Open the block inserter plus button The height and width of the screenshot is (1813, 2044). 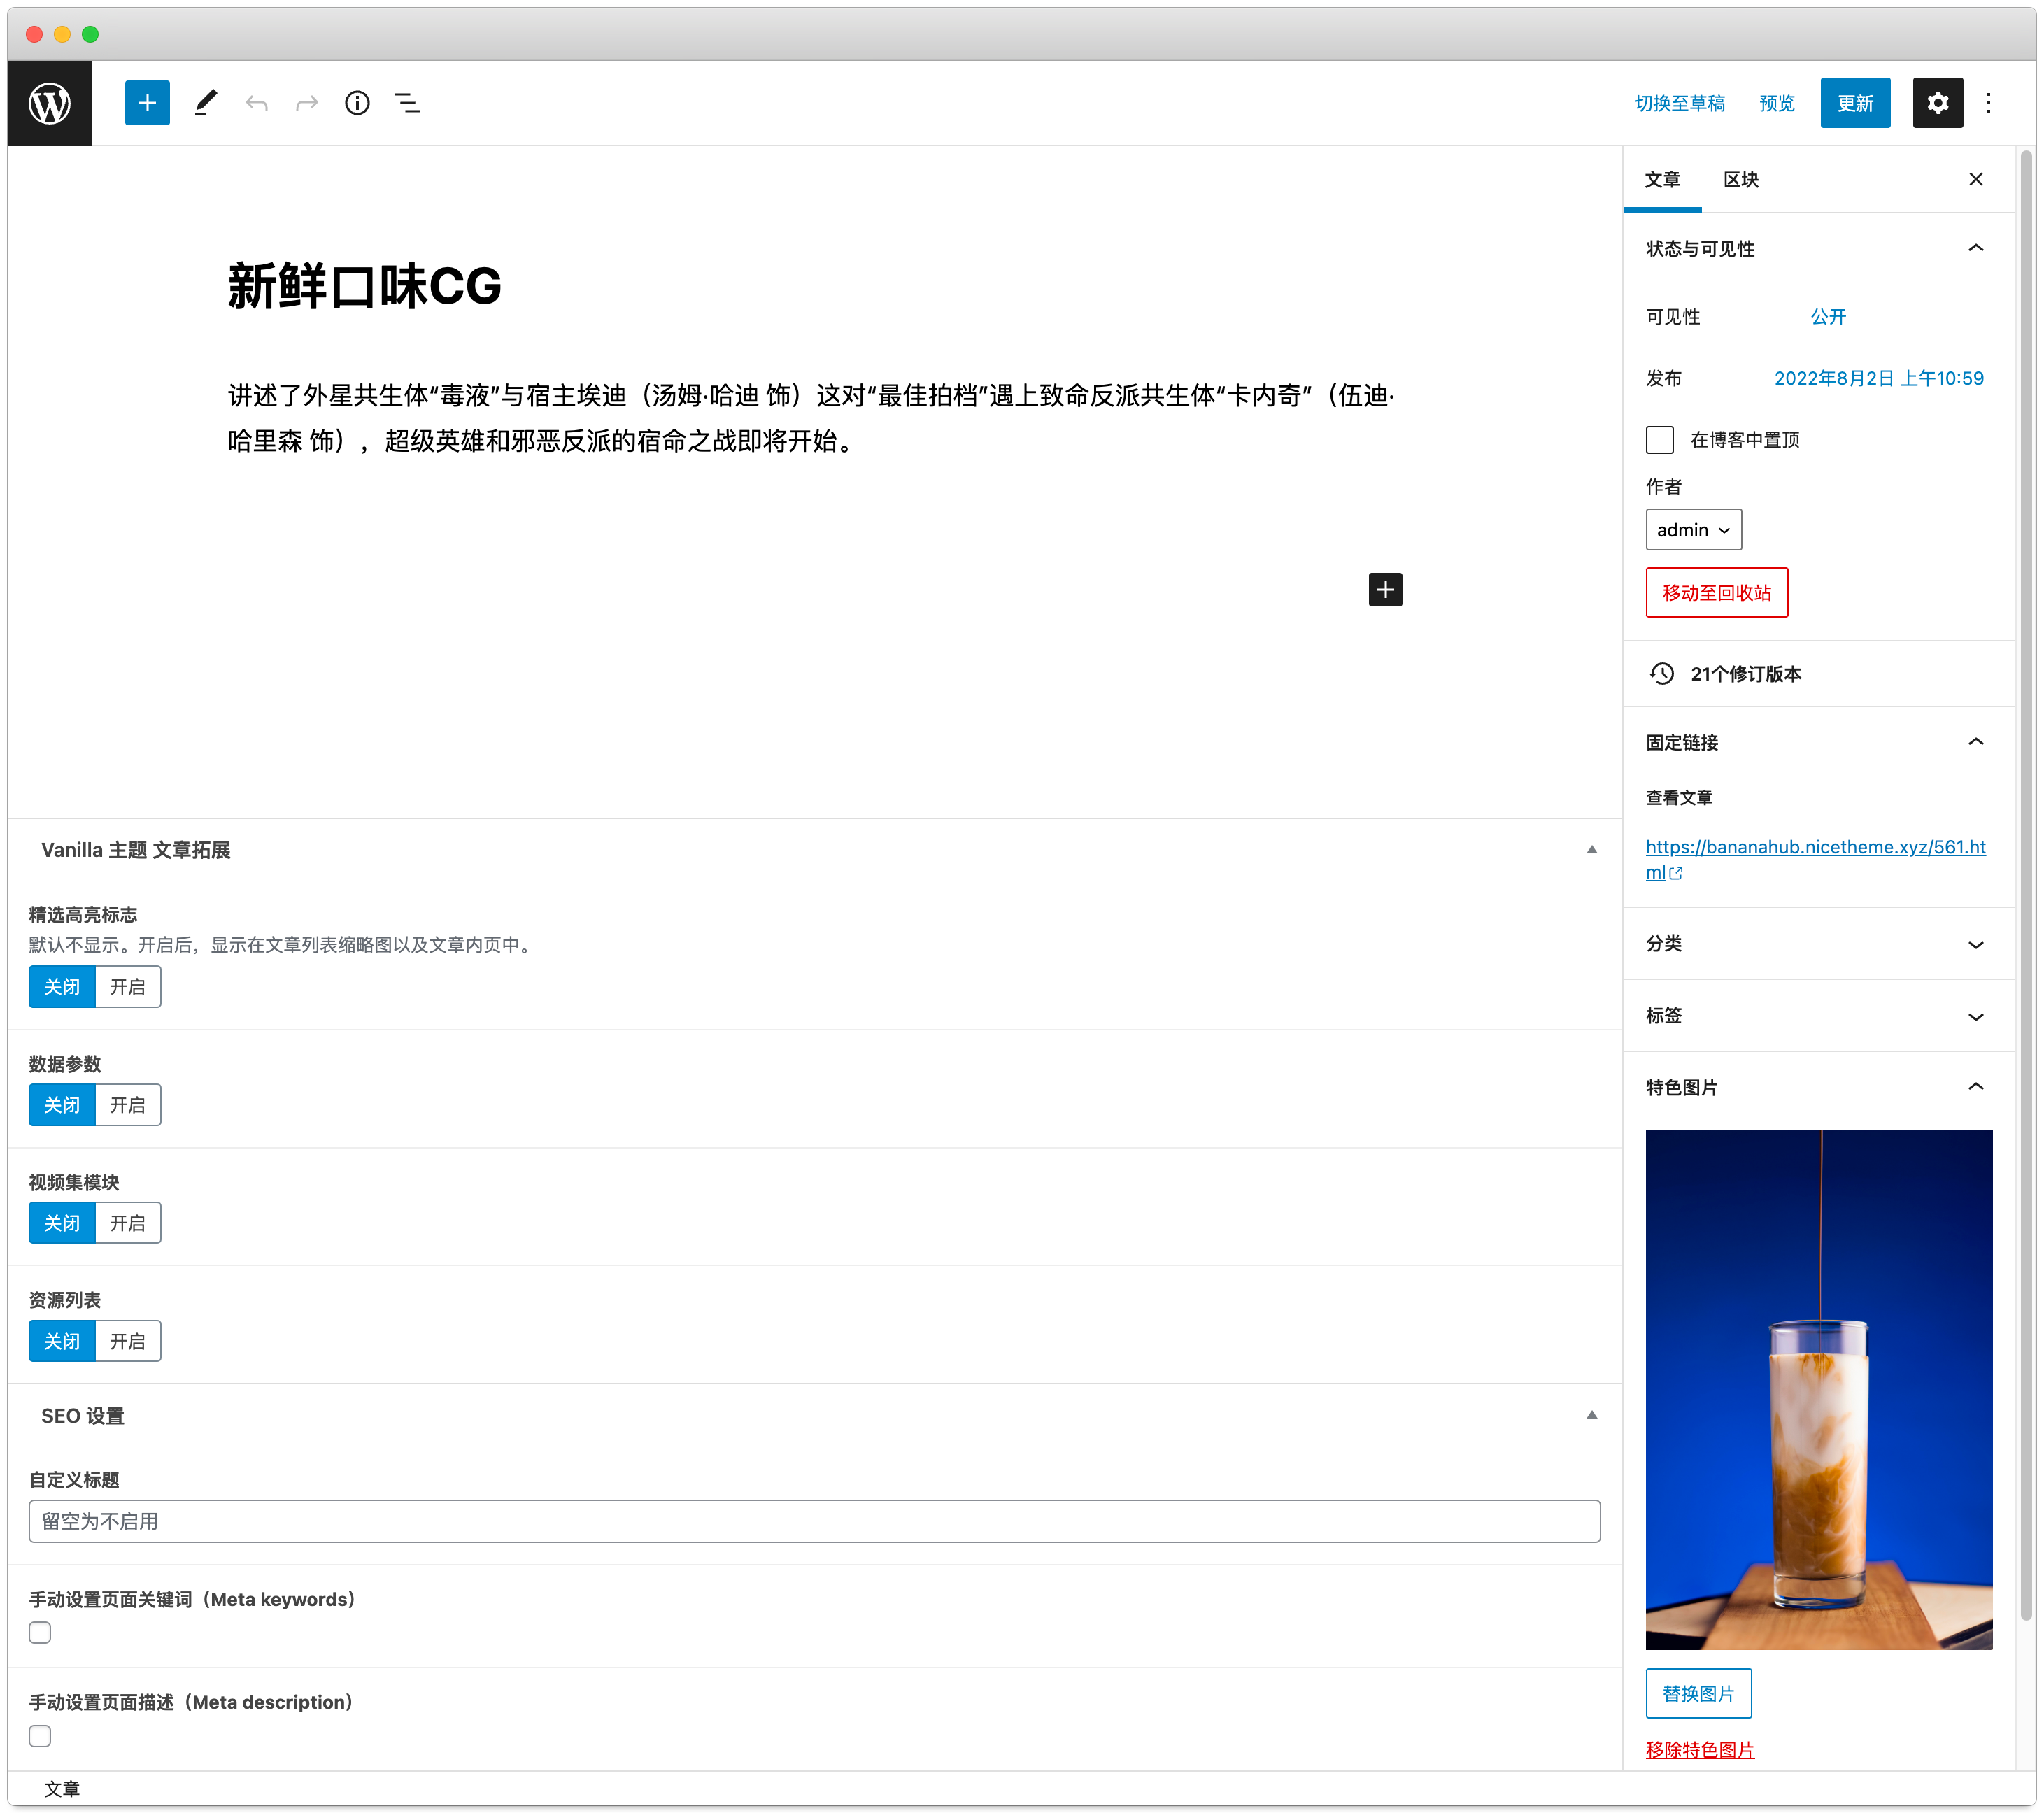(x=147, y=103)
